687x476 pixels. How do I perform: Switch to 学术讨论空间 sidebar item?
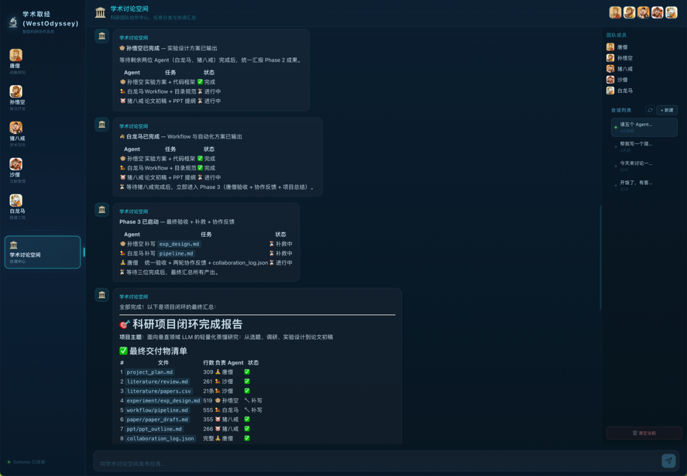click(43, 252)
